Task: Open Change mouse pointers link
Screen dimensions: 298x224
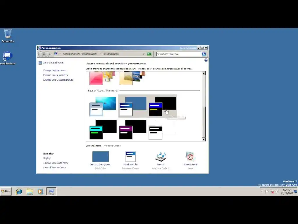Action: pyautogui.click(x=55, y=75)
